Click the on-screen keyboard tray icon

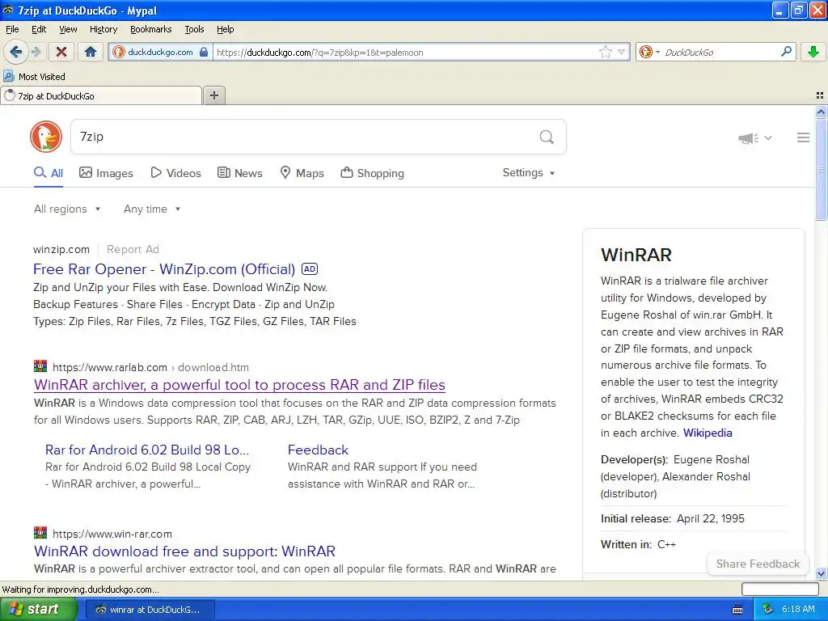[737, 610]
